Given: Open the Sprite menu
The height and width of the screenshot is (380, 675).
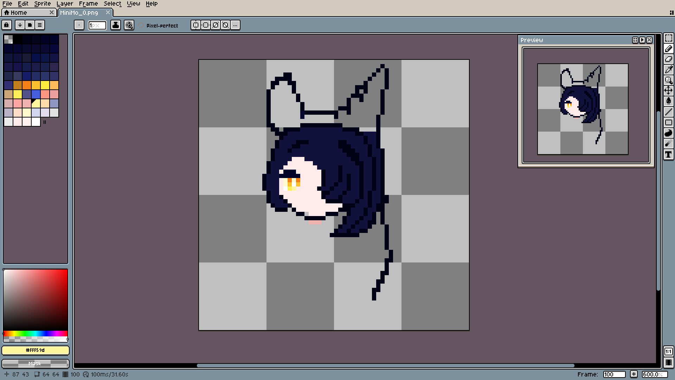Looking at the screenshot, I should point(42,4).
